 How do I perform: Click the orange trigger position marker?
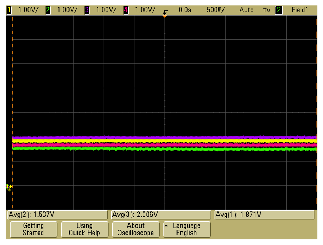(x=164, y=16)
